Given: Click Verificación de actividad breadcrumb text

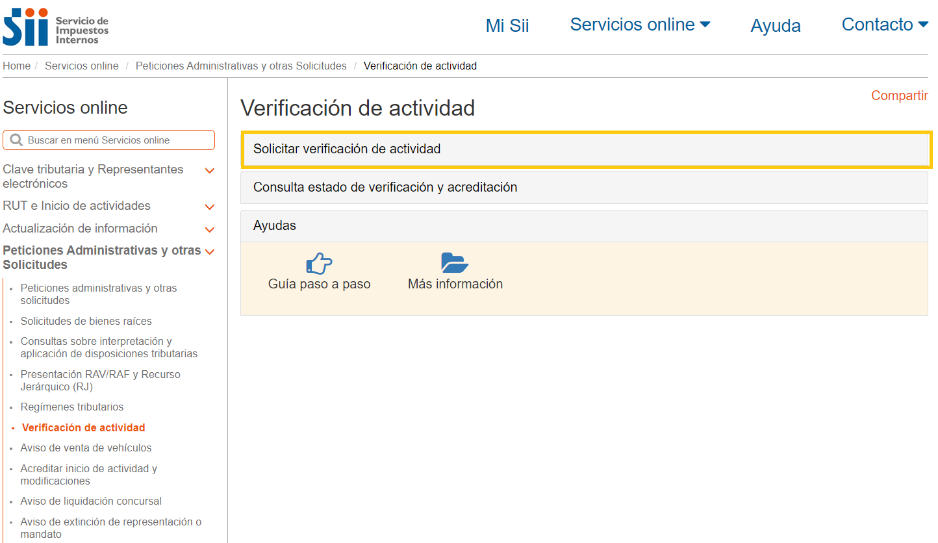Looking at the screenshot, I should click(x=420, y=66).
